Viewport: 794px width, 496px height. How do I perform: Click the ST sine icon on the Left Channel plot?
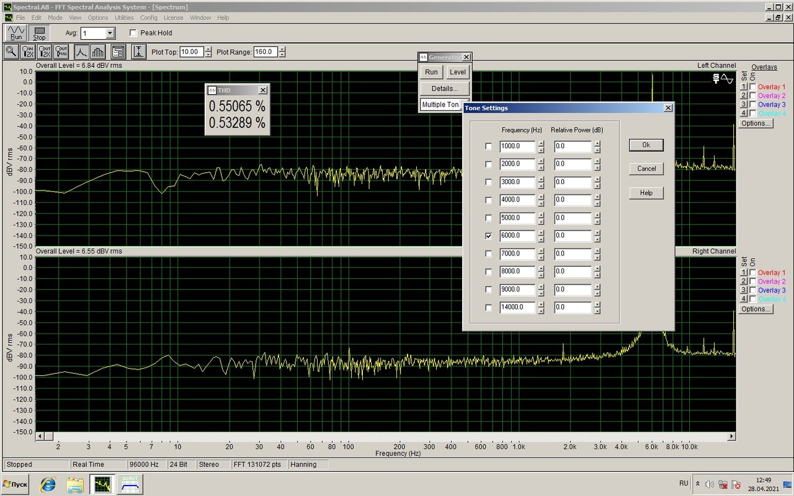point(723,79)
